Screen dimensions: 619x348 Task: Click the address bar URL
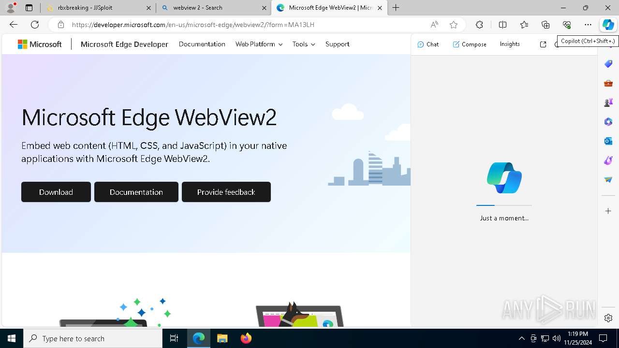(193, 25)
